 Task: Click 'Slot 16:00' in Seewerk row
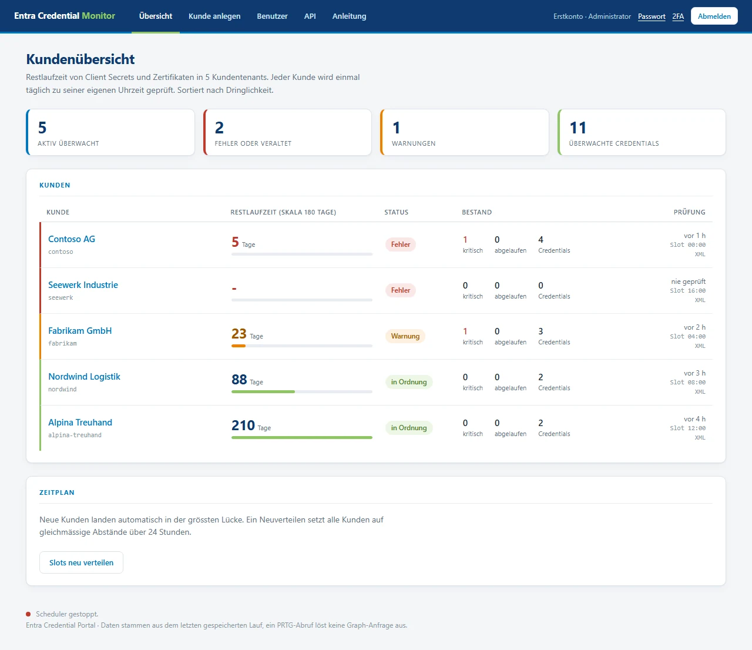click(x=688, y=291)
